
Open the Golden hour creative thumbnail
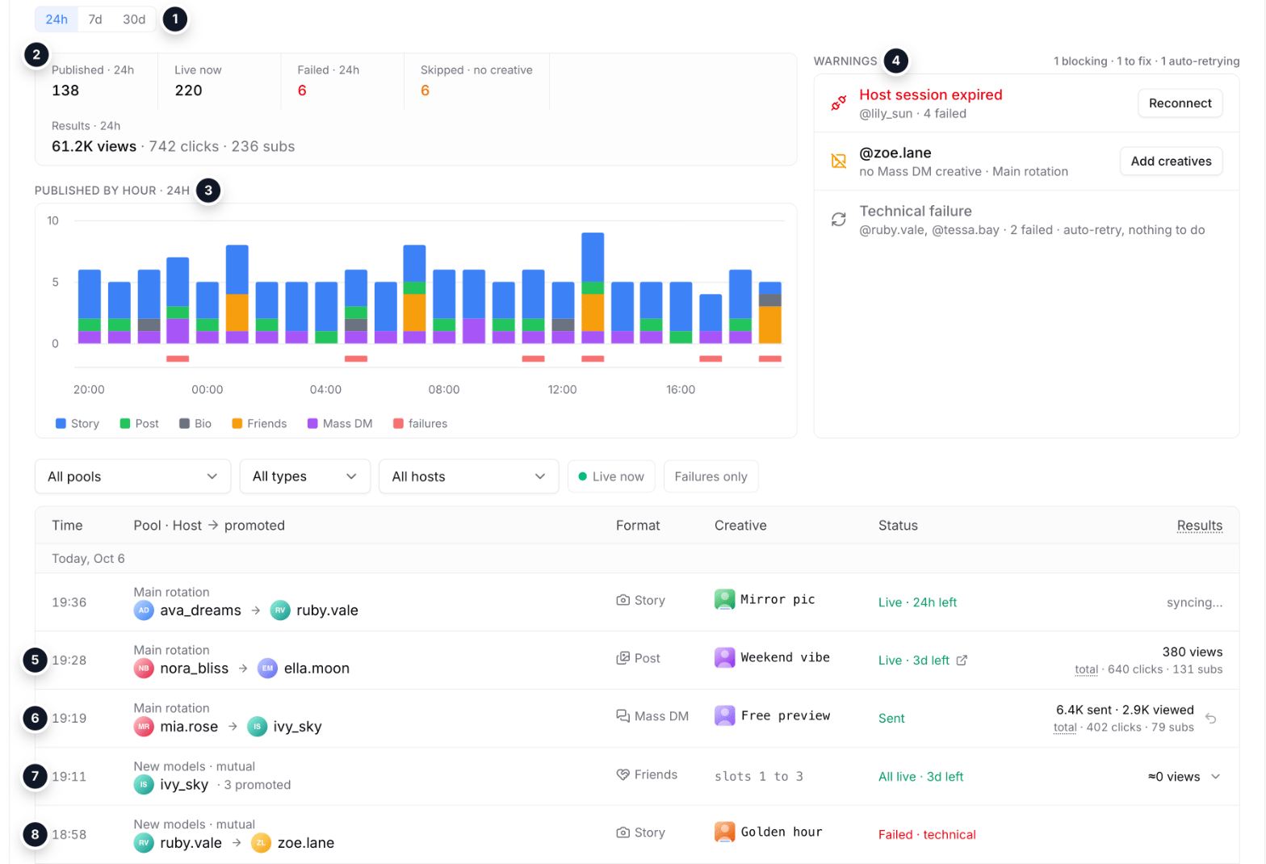(724, 833)
